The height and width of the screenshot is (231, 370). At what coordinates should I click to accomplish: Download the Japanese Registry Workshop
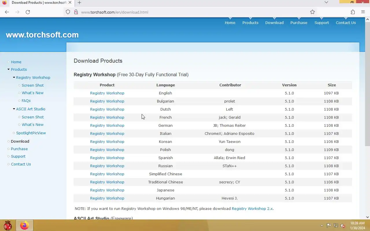pos(107,190)
